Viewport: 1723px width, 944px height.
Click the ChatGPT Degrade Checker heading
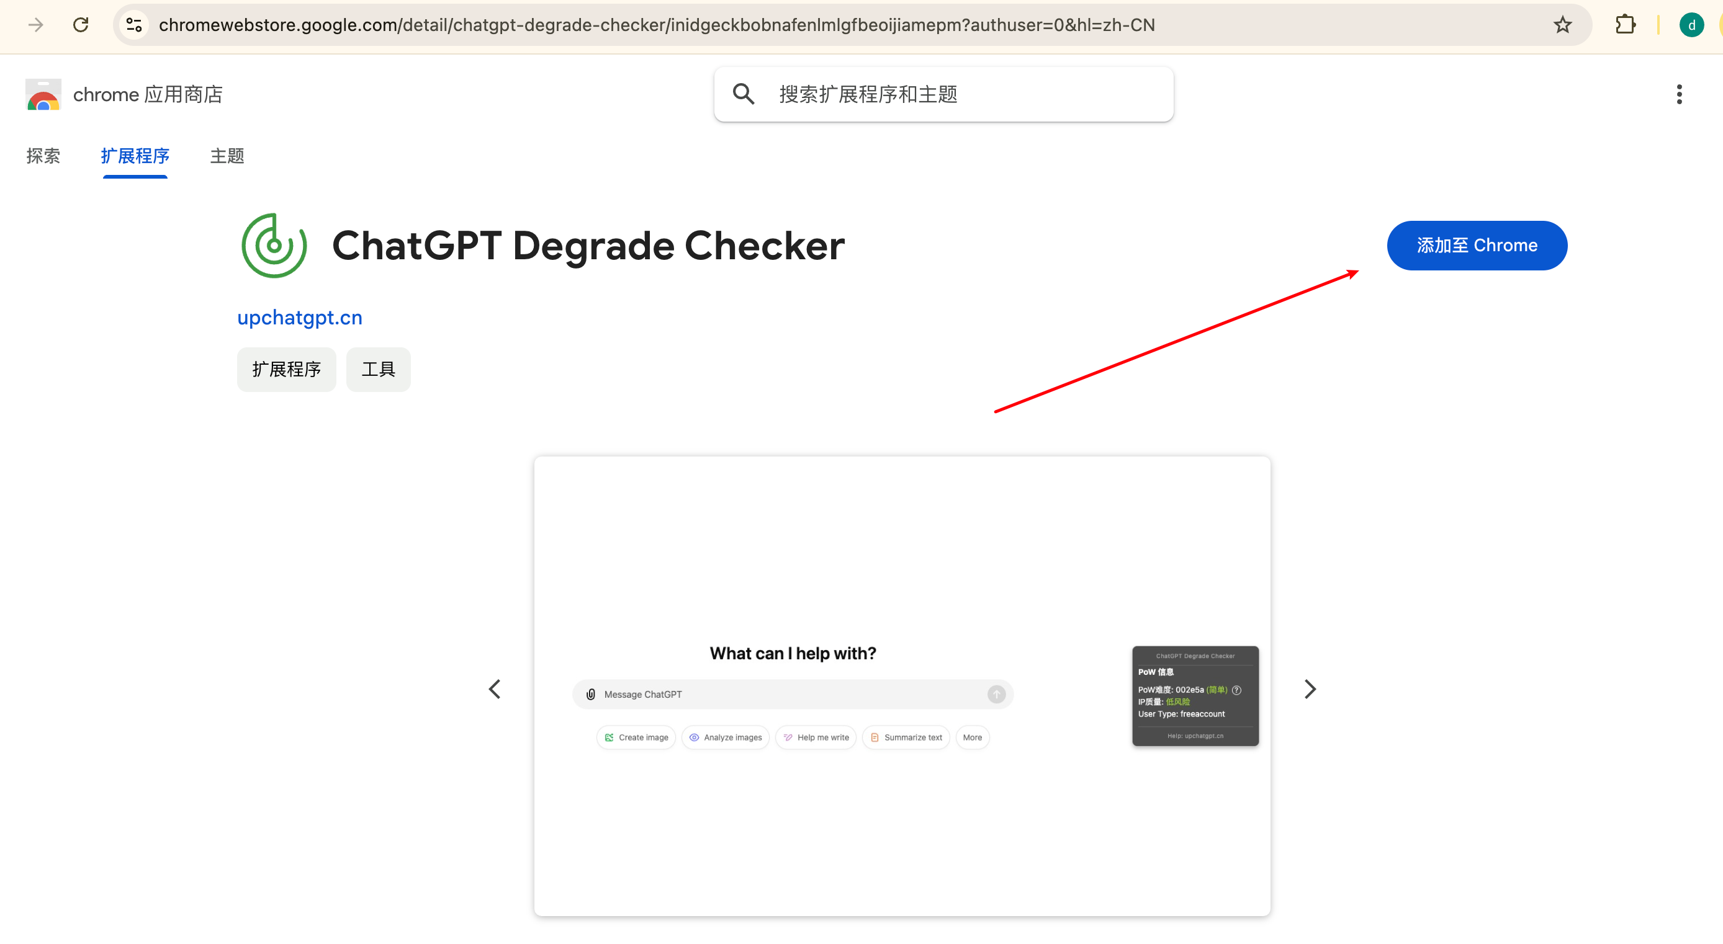(588, 246)
